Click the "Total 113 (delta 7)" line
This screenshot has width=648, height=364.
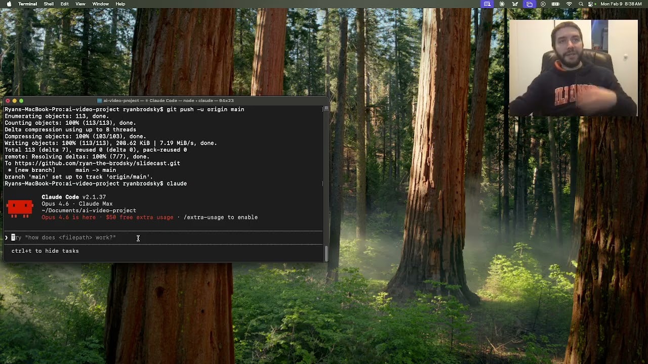[96, 150]
